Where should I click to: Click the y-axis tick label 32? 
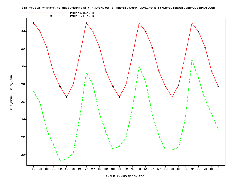23,49
